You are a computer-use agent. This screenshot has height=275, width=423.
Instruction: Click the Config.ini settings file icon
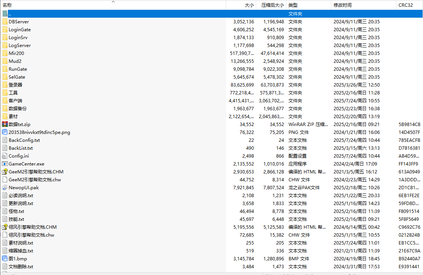point(5,156)
